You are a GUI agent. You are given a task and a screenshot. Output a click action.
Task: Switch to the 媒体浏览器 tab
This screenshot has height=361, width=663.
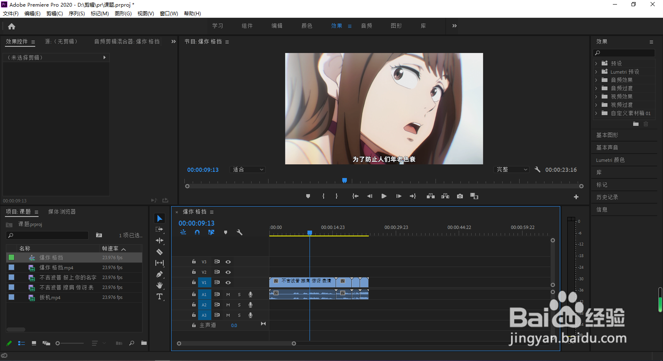pyautogui.click(x=62, y=212)
